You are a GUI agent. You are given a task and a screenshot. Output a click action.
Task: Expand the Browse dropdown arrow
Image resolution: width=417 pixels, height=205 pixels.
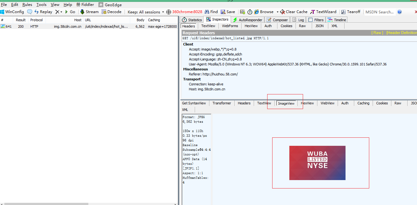[x=277, y=12]
